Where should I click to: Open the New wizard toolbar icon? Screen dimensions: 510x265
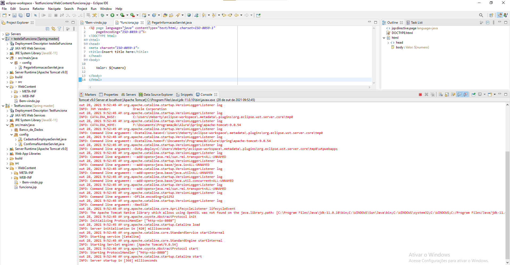click(5, 15)
